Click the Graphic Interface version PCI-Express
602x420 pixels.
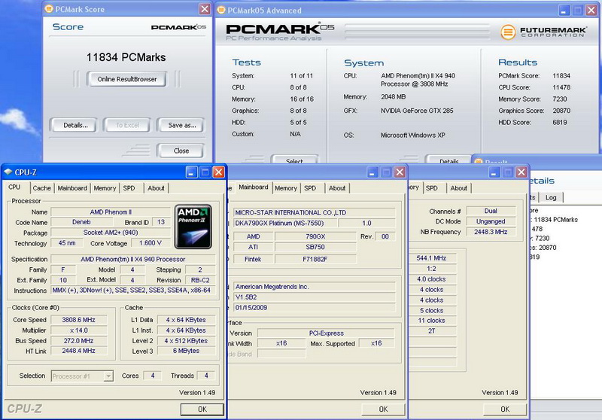click(x=326, y=333)
